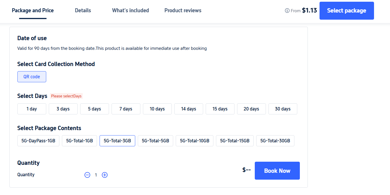The width and height of the screenshot is (390, 195).
Task: Select the 5G-Total-10GB package
Action: coord(195,141)
